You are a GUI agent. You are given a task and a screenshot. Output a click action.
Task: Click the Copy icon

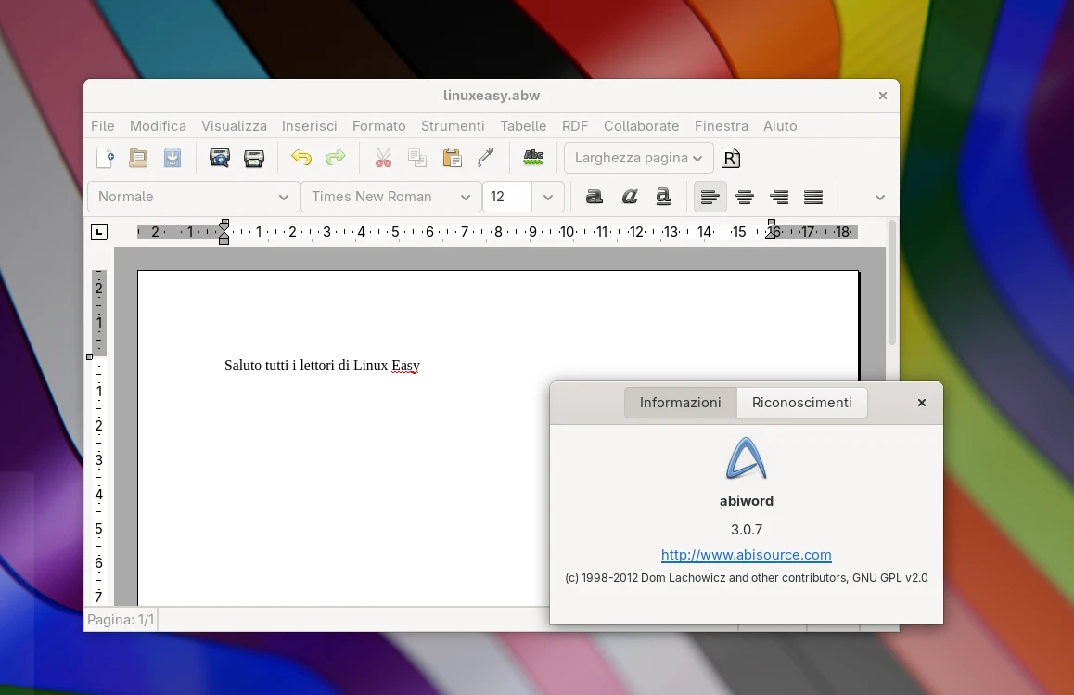417,158
